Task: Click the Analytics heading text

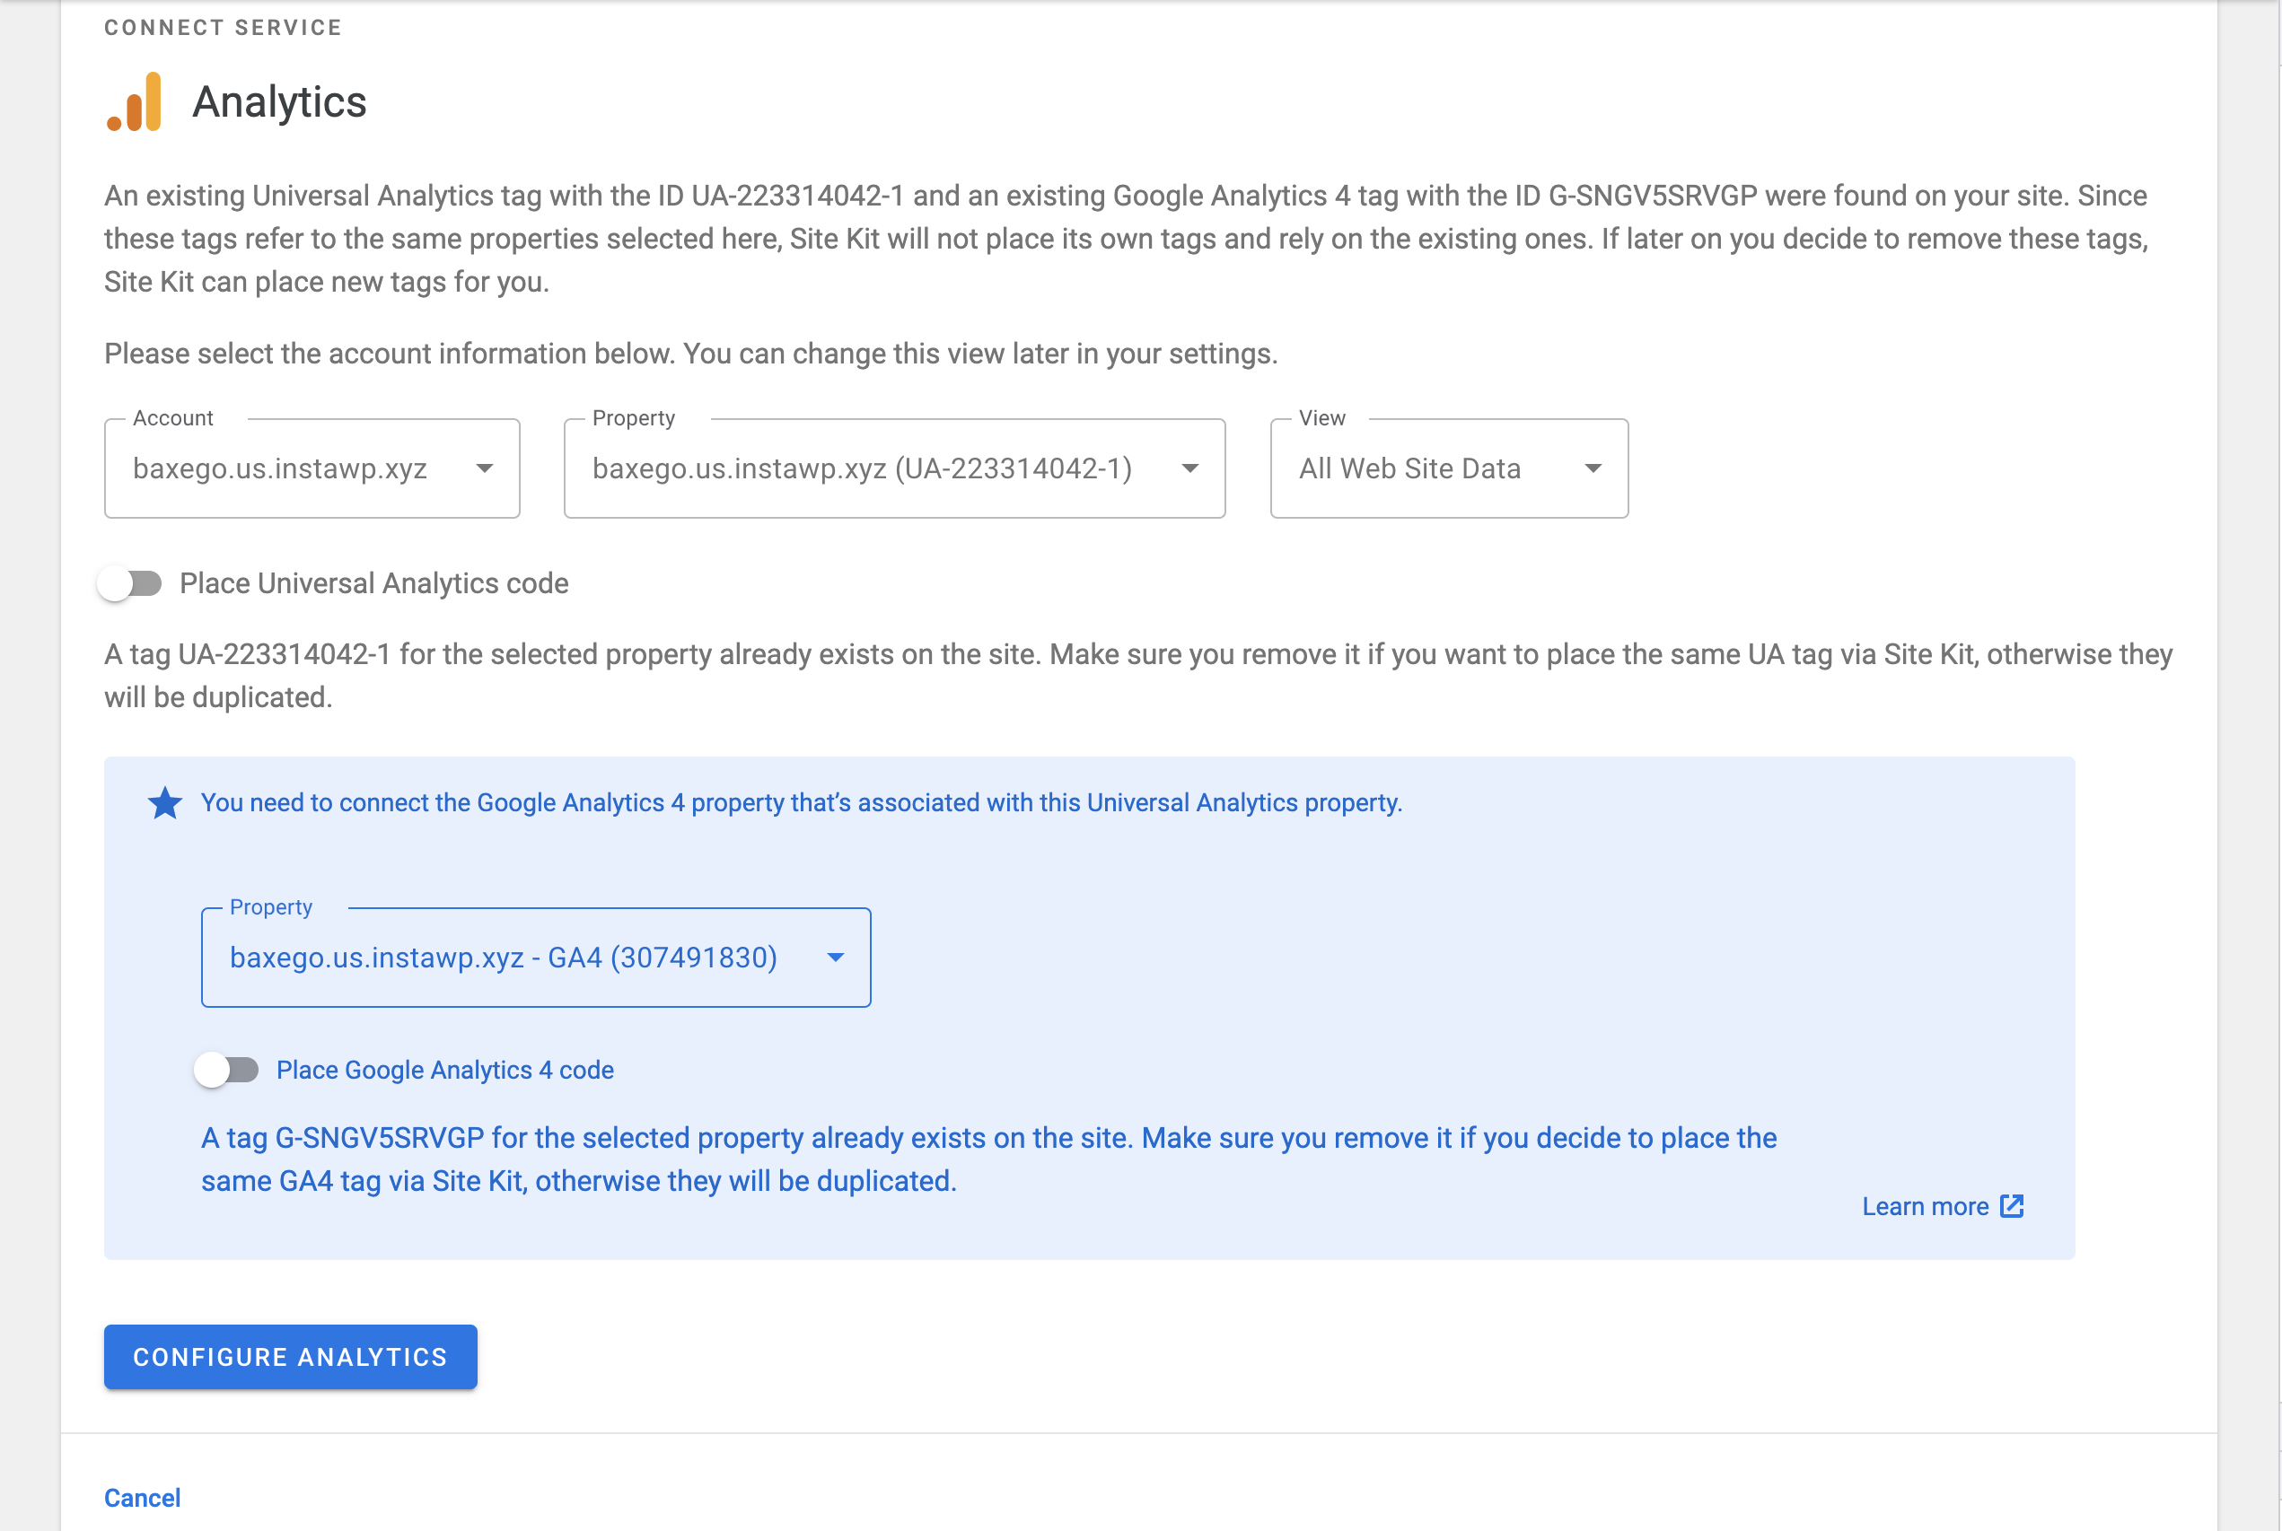Action: [x=279, y=102]
